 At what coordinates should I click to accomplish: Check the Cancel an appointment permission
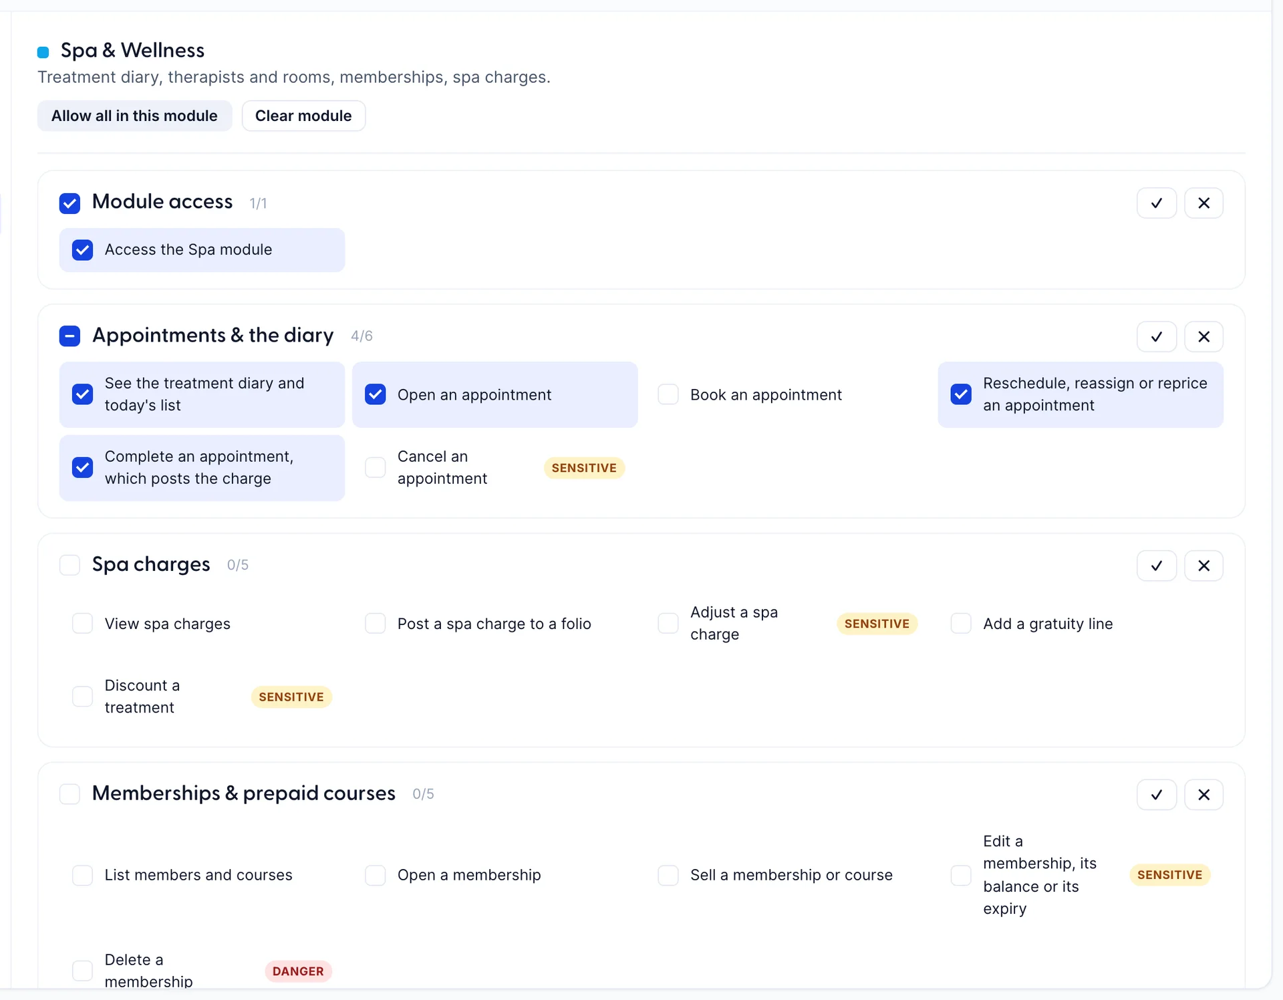coord(376,467)
